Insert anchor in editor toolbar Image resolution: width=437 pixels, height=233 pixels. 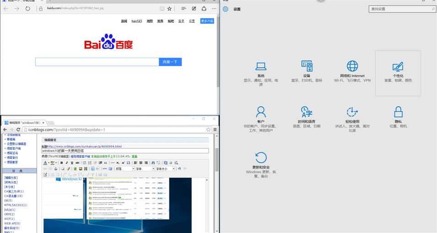(x=55, y=168)
